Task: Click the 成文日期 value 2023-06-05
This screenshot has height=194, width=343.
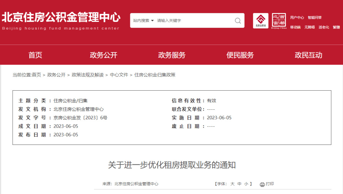Action: click(x=66, y=126)
